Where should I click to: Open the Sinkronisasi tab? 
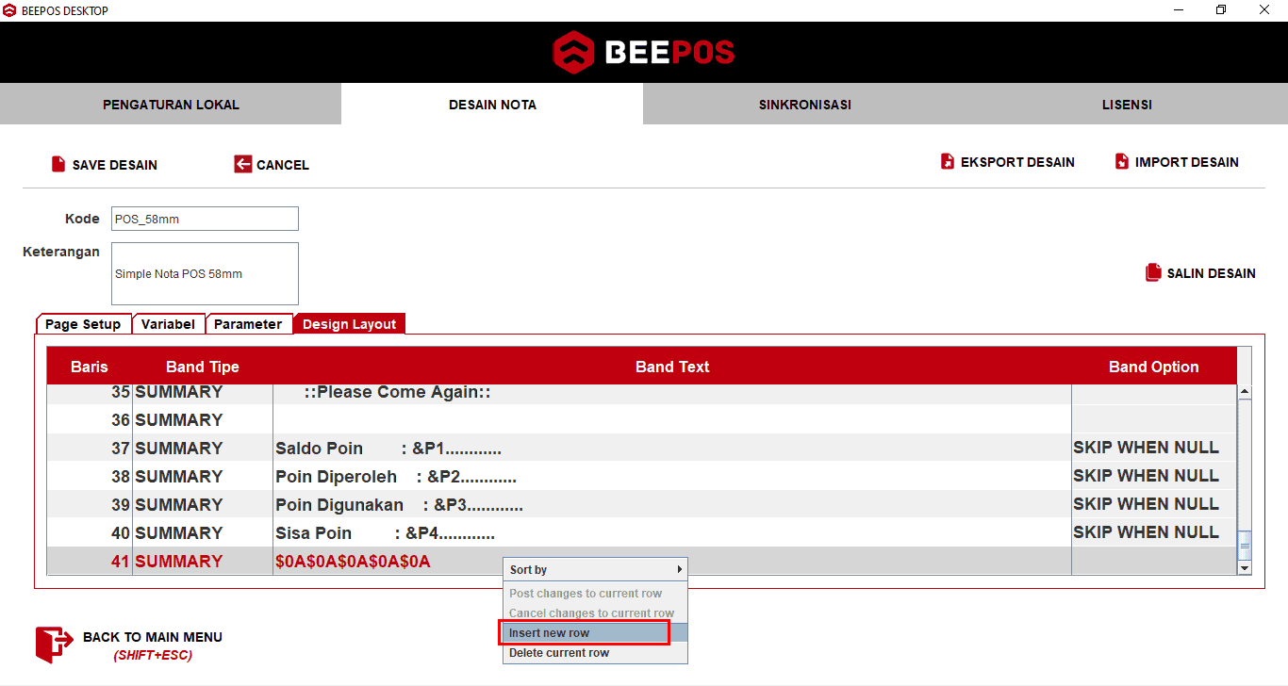(805, 104)
